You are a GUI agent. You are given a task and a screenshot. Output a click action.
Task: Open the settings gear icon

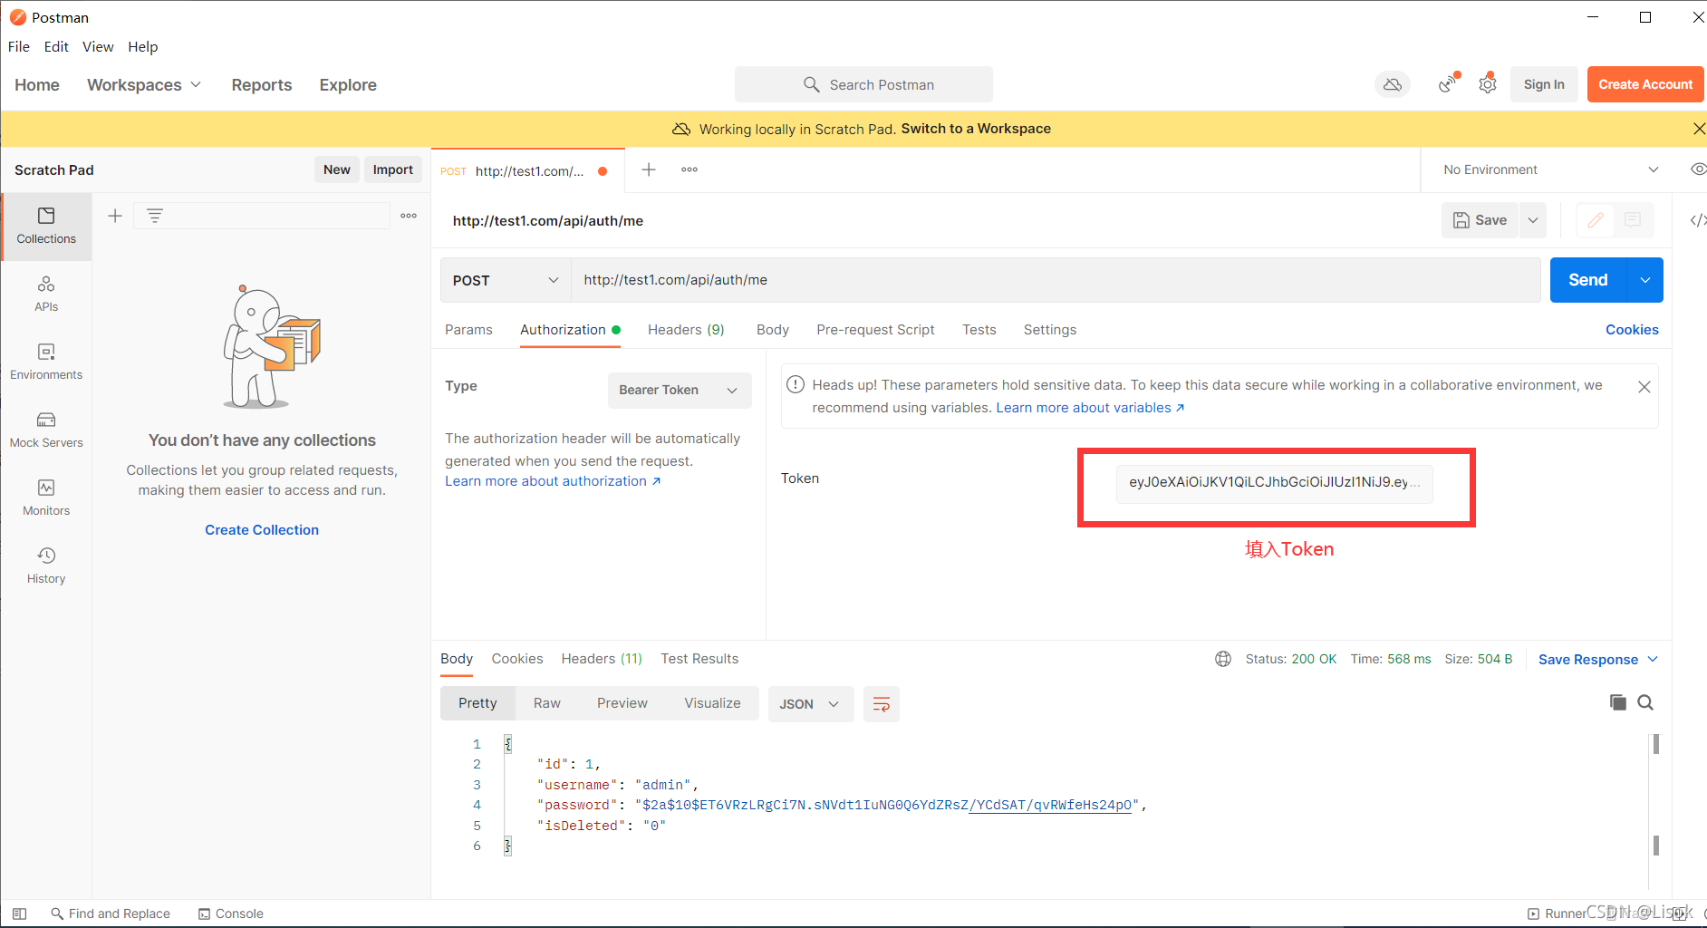pyautogui.click(x=1488, y=84)
